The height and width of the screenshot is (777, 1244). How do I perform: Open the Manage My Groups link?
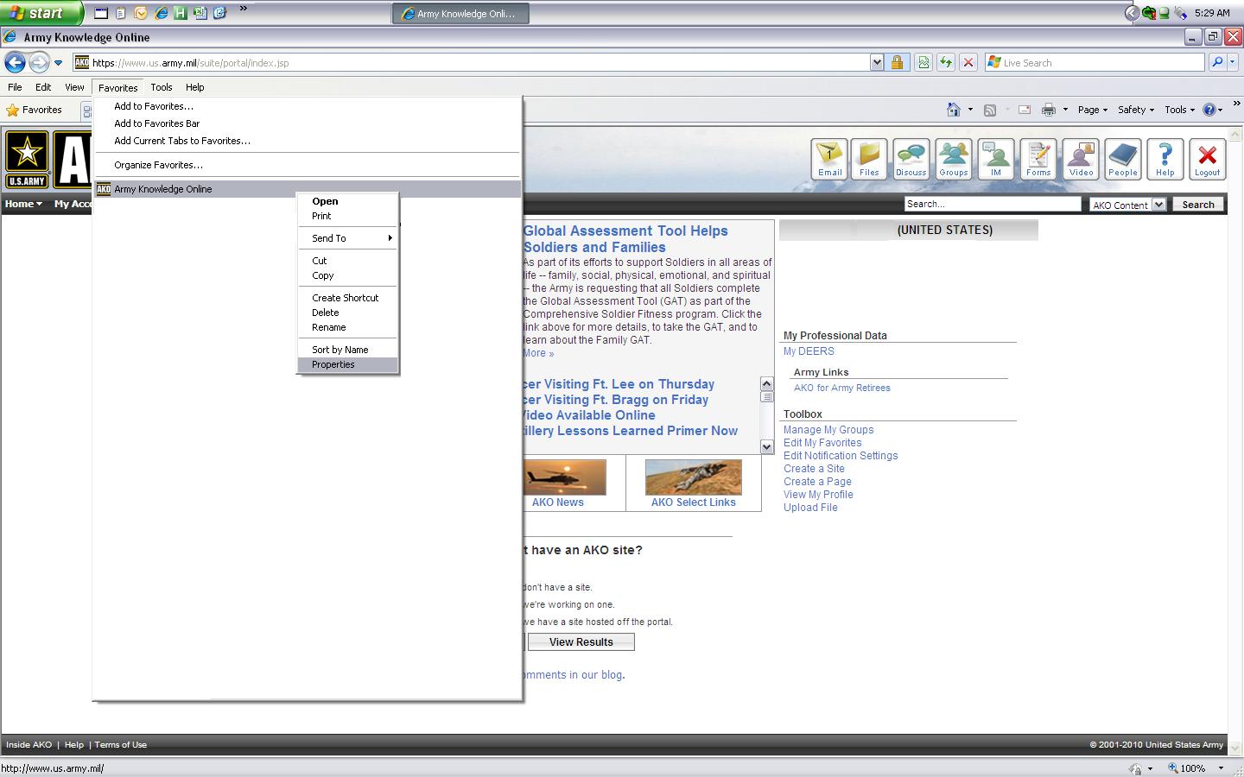pos(828,430)
